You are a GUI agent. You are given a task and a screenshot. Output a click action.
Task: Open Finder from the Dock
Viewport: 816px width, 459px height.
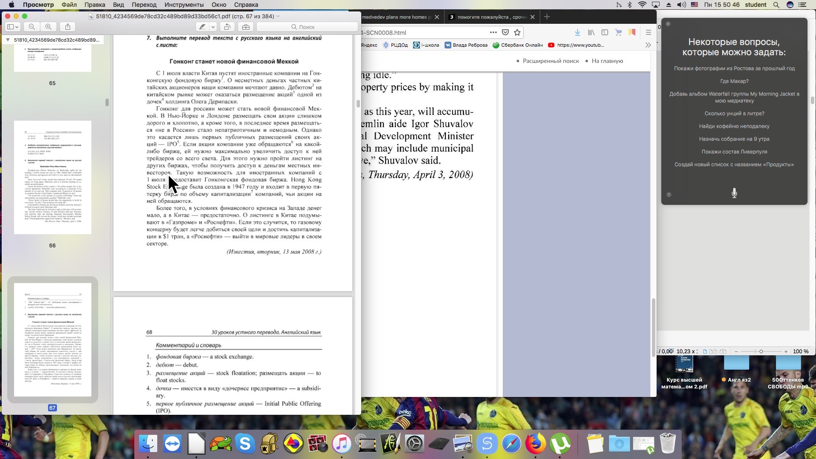click(x=148, y=444)
